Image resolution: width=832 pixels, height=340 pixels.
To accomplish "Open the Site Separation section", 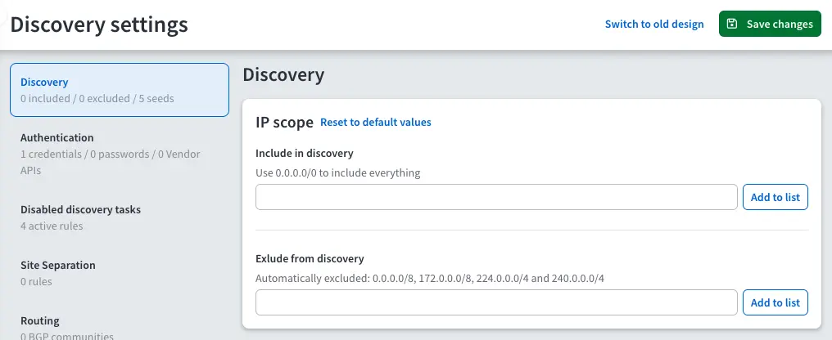I will [120, 273].
